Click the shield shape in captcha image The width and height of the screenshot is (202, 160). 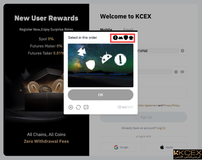click(x=91, y=65)
